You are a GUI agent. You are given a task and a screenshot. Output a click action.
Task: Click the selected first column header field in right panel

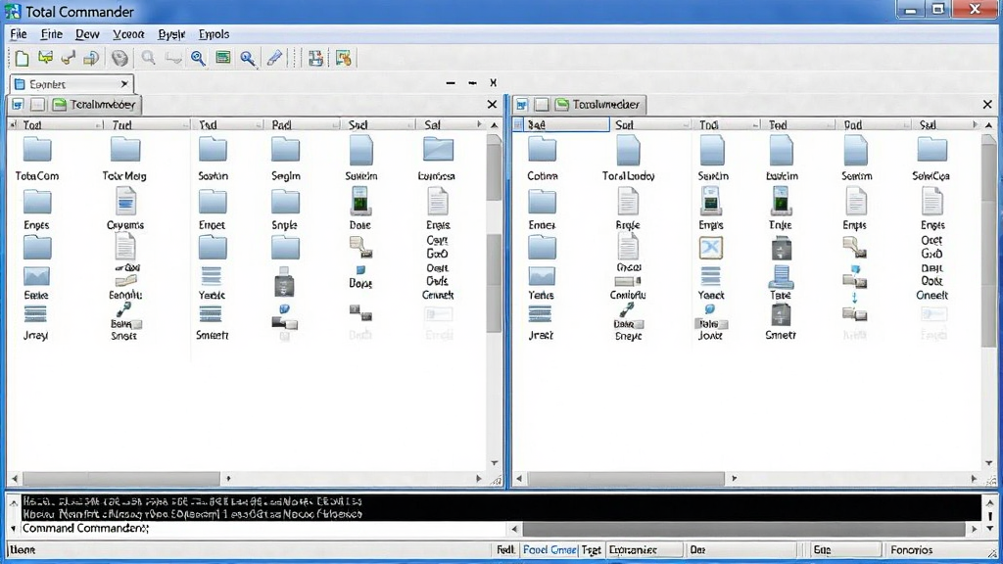(x=567, y=124)
